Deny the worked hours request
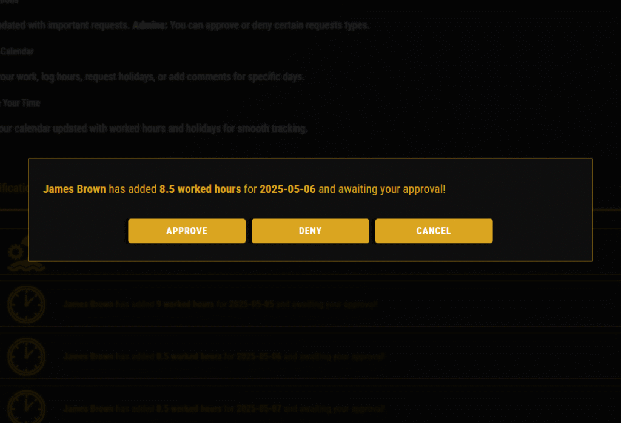The width and height of the screenshot is (621, 423). pyautogui.click(x=310, y=231)
